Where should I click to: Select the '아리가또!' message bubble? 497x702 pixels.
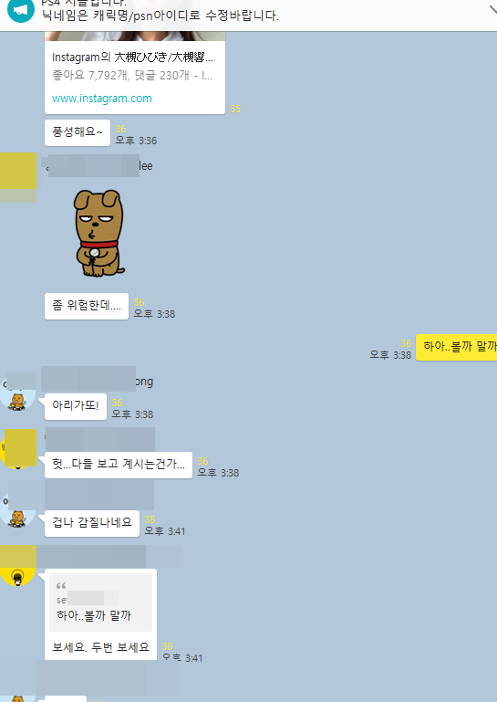[x=76, y=406]
